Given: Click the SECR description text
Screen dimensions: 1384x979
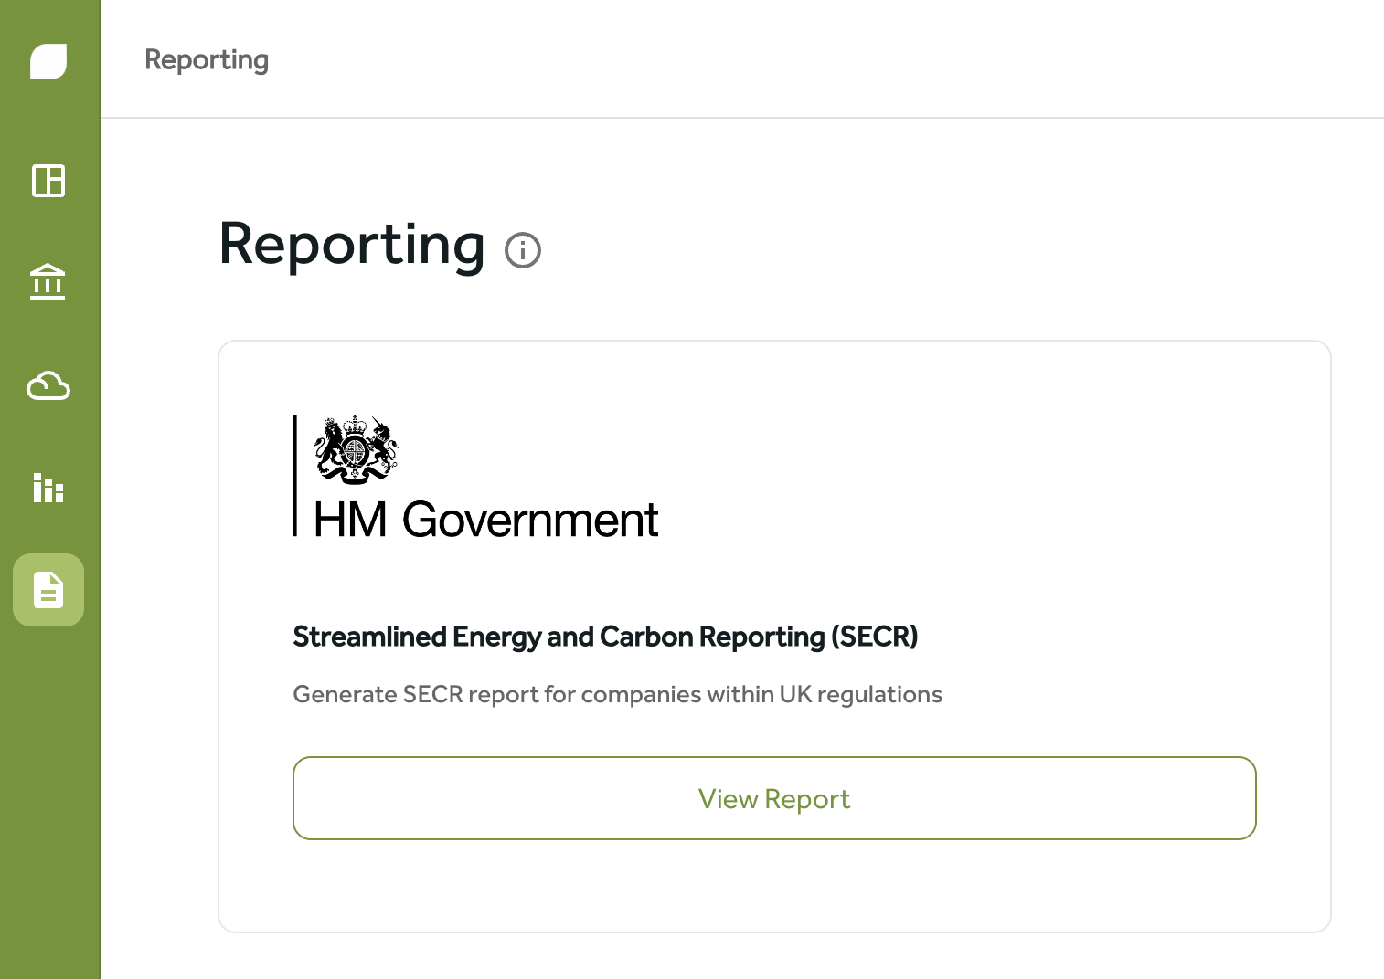Looking at the screenshot, I should pyautogui.click(x=617, y=694).
